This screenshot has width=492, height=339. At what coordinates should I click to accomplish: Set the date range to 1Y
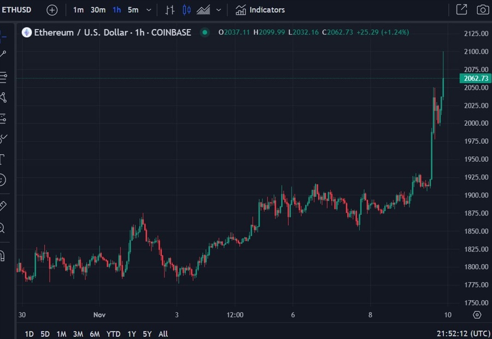click(132, 334)
